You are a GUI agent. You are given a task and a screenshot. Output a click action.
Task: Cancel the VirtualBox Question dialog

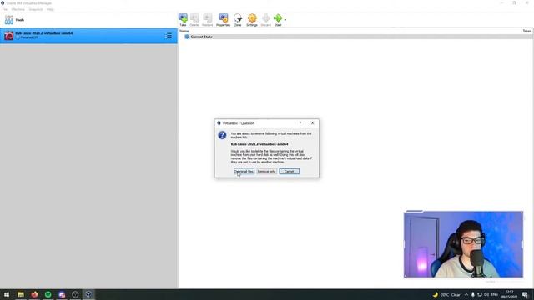[x=290, y=172]
